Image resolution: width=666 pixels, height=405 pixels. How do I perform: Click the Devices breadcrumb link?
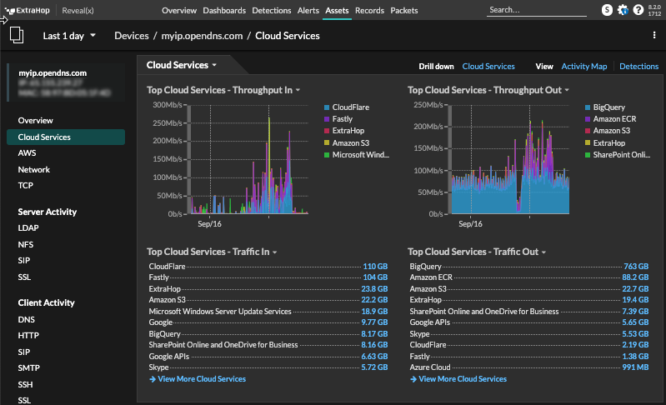pyautogui.click(x=131, y=36)
